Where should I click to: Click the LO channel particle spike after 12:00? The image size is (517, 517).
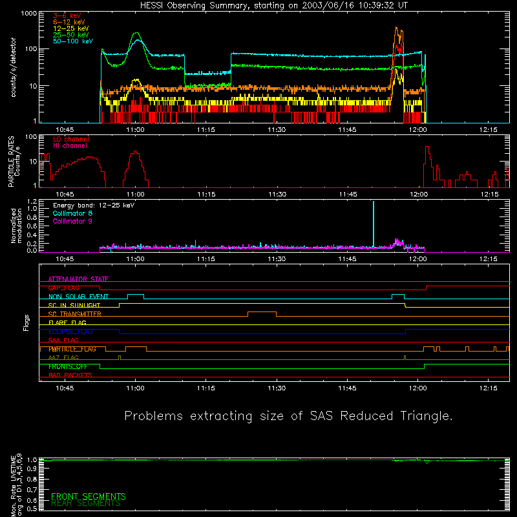[x=427, y=147]
